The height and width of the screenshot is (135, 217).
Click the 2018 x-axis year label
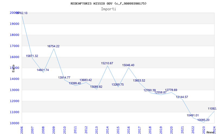tap(150, 130)
